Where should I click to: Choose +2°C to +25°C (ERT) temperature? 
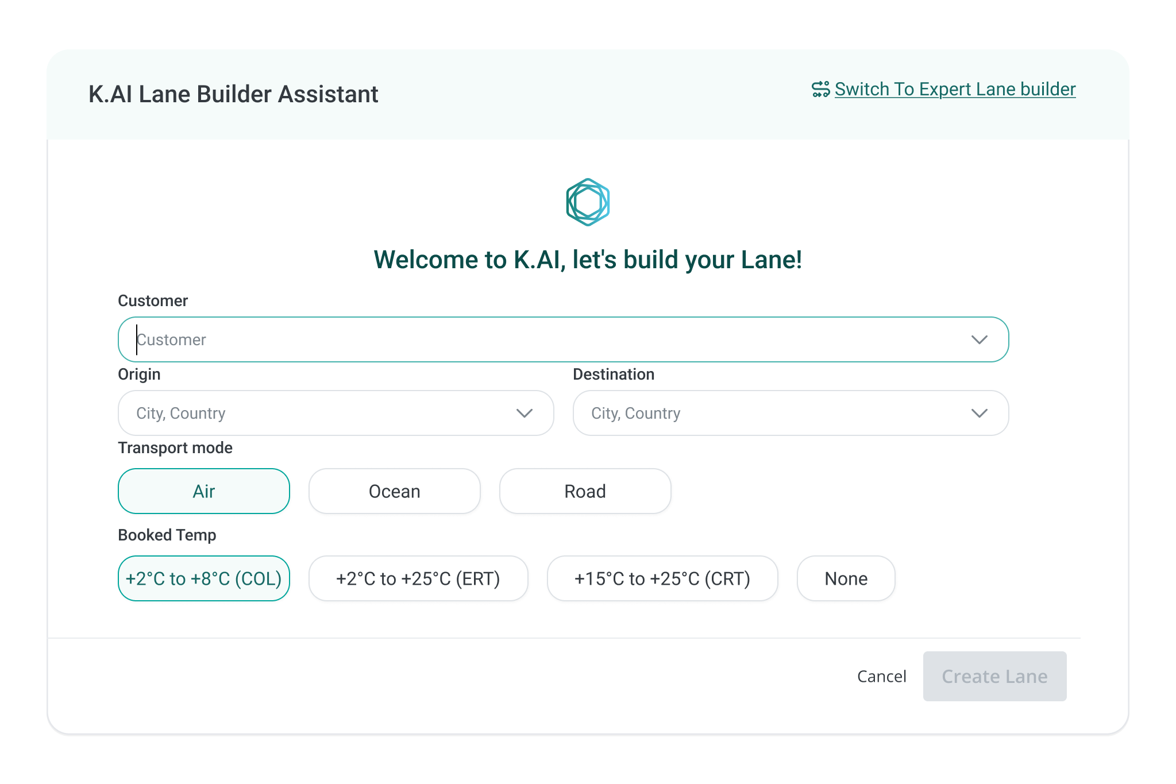[x=418, y=578]
